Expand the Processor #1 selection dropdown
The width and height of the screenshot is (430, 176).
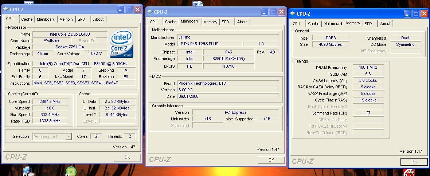[x=69, y=137]
